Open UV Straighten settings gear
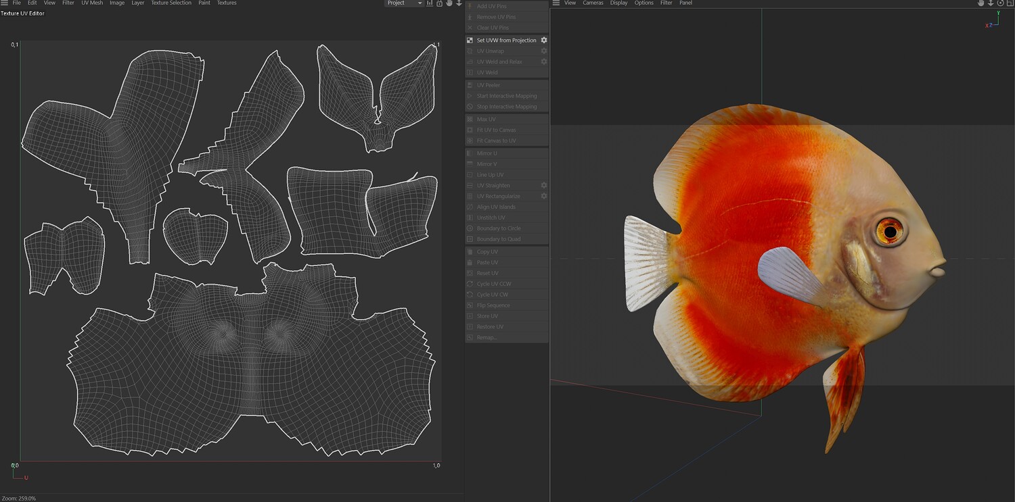1015x502 pixels. coord(543,185)
